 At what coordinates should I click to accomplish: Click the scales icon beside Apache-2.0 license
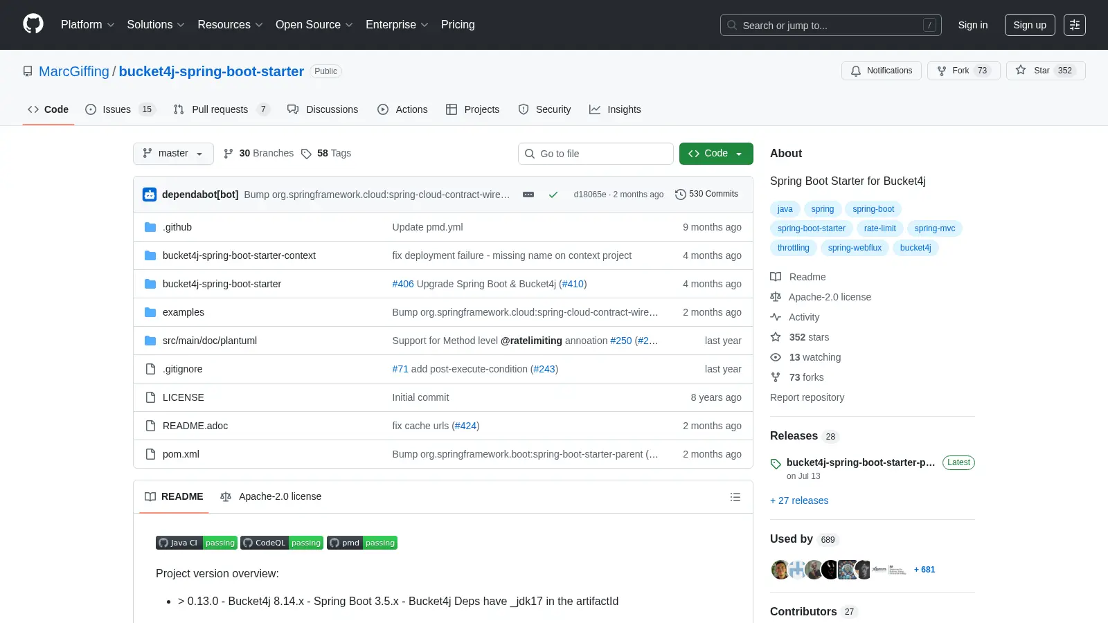(776, 297)
